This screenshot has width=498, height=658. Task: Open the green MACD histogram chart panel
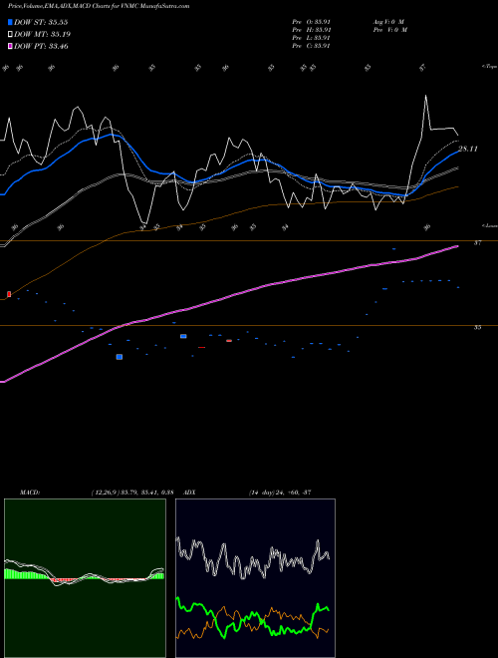click(85, 578)
